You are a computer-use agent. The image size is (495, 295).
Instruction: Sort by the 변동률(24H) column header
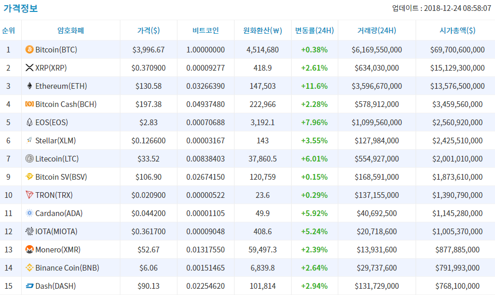(x=314, y=30)
